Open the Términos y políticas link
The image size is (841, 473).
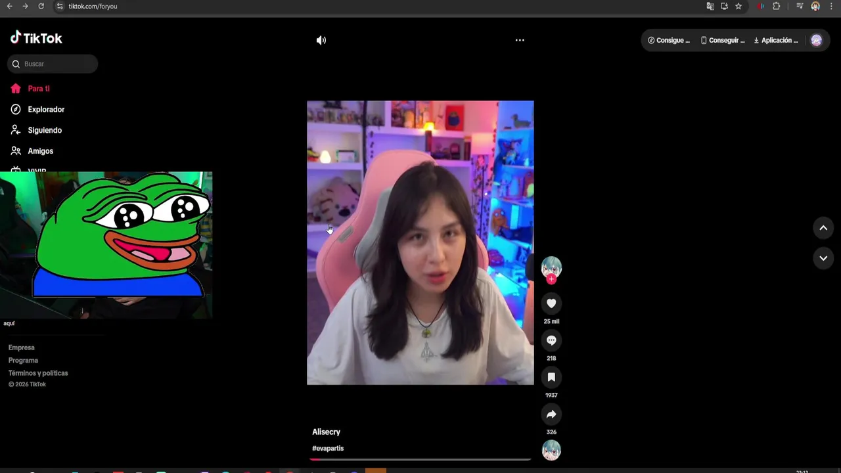pos(38,373)
